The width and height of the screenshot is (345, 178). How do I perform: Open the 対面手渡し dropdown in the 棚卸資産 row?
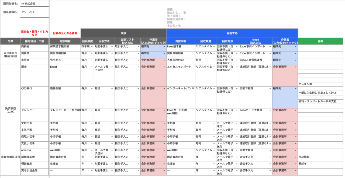click(112, 164)
